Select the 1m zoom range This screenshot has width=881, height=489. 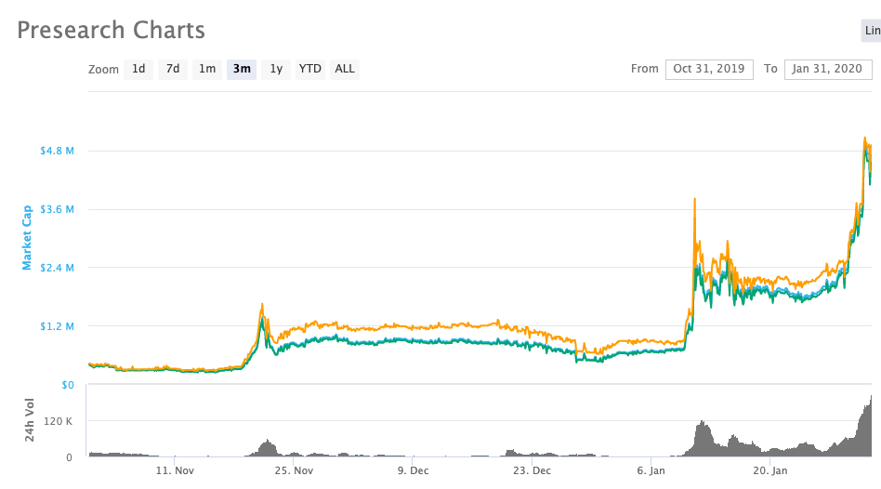tap(207, 69)
